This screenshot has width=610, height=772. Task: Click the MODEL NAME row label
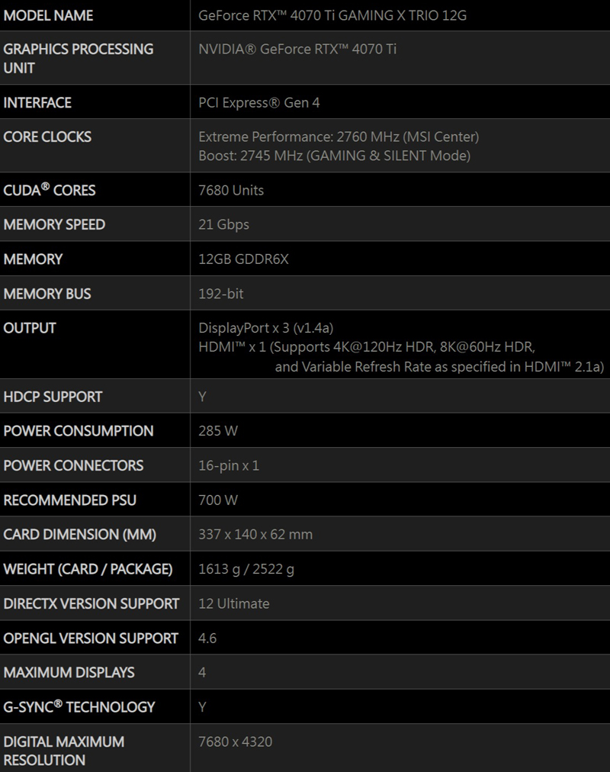click(x=48, y=15)
